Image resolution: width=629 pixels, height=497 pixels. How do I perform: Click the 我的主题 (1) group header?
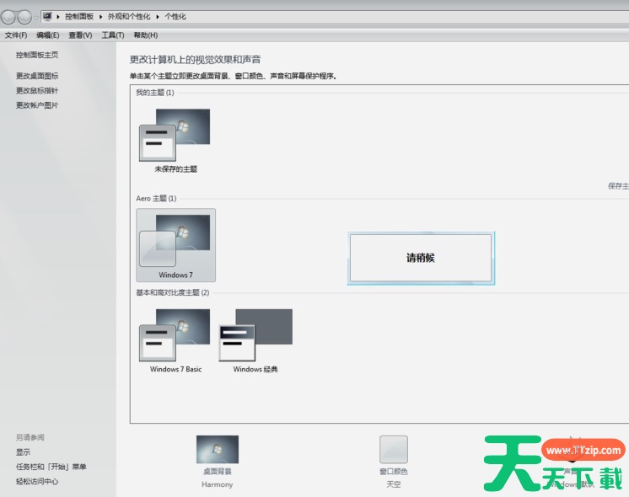[155, 93]
